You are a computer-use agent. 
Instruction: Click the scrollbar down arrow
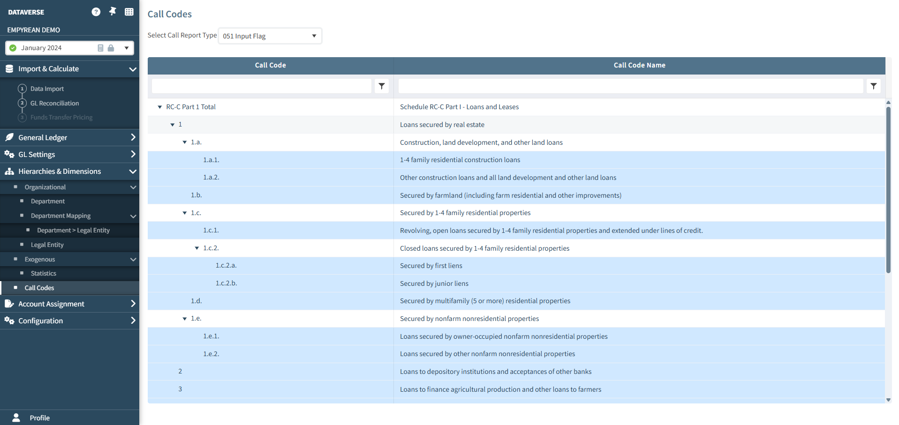click(x=888, y=400)
